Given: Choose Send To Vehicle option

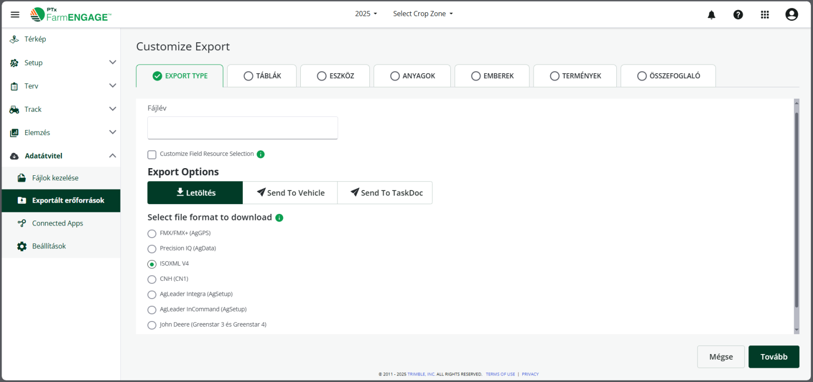Looking at the screenshot, I should pos(290,193).
